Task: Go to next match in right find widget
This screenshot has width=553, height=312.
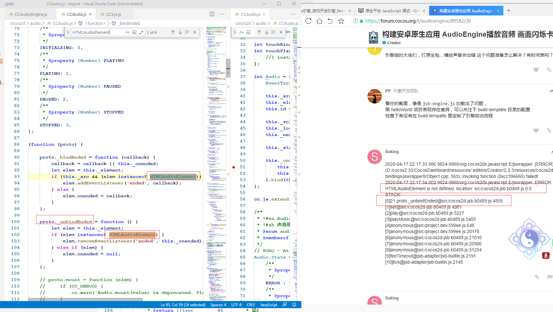Action: (267, 32)
